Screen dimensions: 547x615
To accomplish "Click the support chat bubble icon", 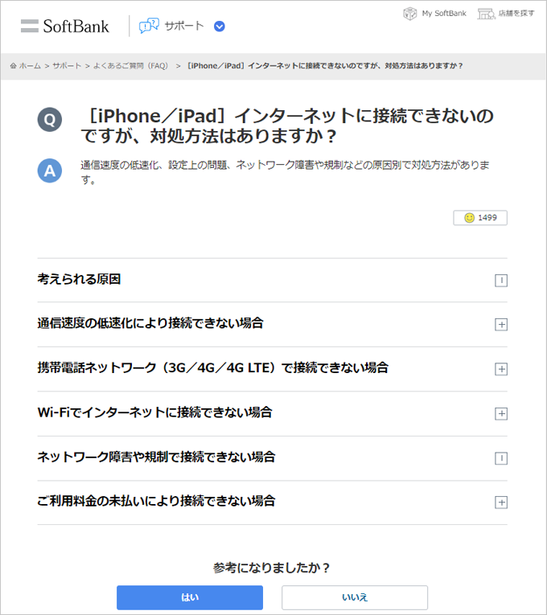I will pos(149,26).
